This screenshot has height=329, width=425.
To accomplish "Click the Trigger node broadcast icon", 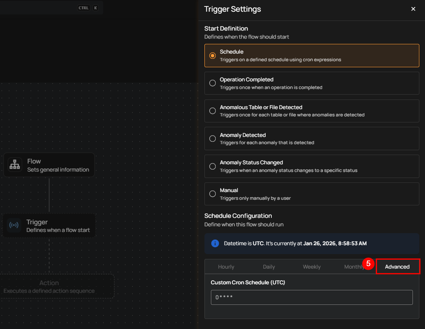I will [14, 226].
